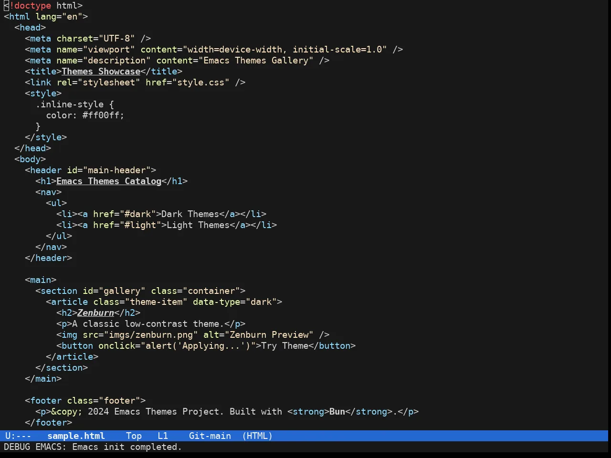
Task: Click the data-type="dark" attribute
Action: [x=235, y=302]
